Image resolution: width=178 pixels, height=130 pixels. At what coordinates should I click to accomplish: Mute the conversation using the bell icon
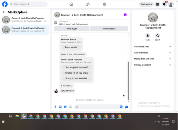point(147,35)
